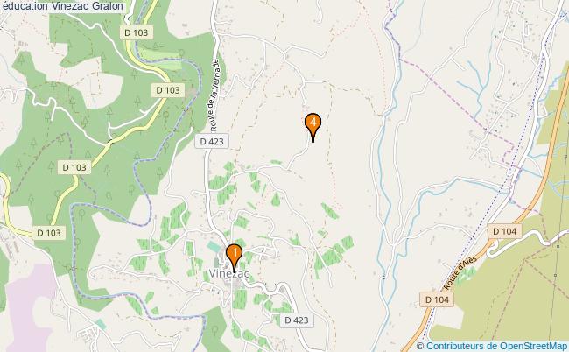Screen dimensions: 569x352
Task: Click the D 104 shield nearest the attribution text
Action: tap(437, 299)
